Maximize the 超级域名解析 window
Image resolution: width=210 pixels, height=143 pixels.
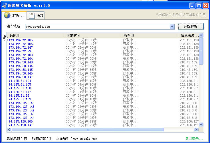(199, 6)
